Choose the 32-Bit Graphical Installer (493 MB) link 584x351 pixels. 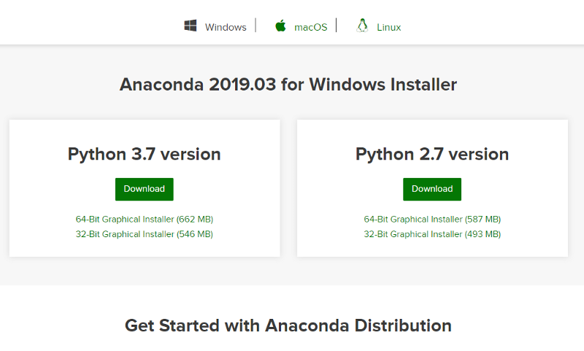click(432, 234)
